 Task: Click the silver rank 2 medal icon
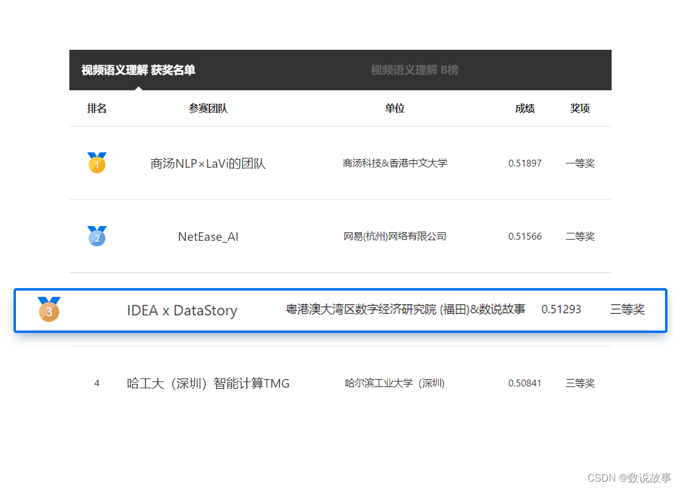(97, 236)
